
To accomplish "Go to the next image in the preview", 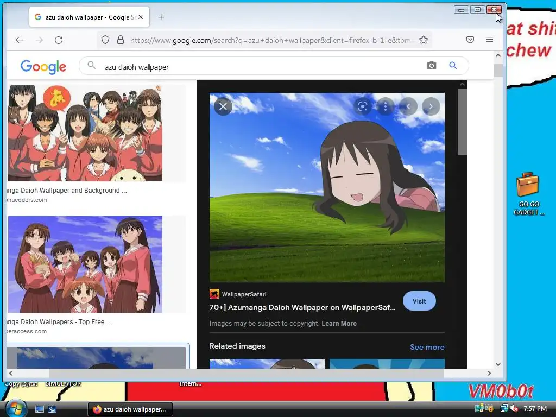I will pyautogui.click(x=431, y=106).
